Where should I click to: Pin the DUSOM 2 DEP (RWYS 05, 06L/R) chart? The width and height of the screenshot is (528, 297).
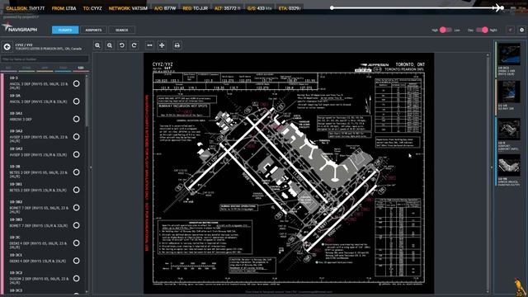77,279
